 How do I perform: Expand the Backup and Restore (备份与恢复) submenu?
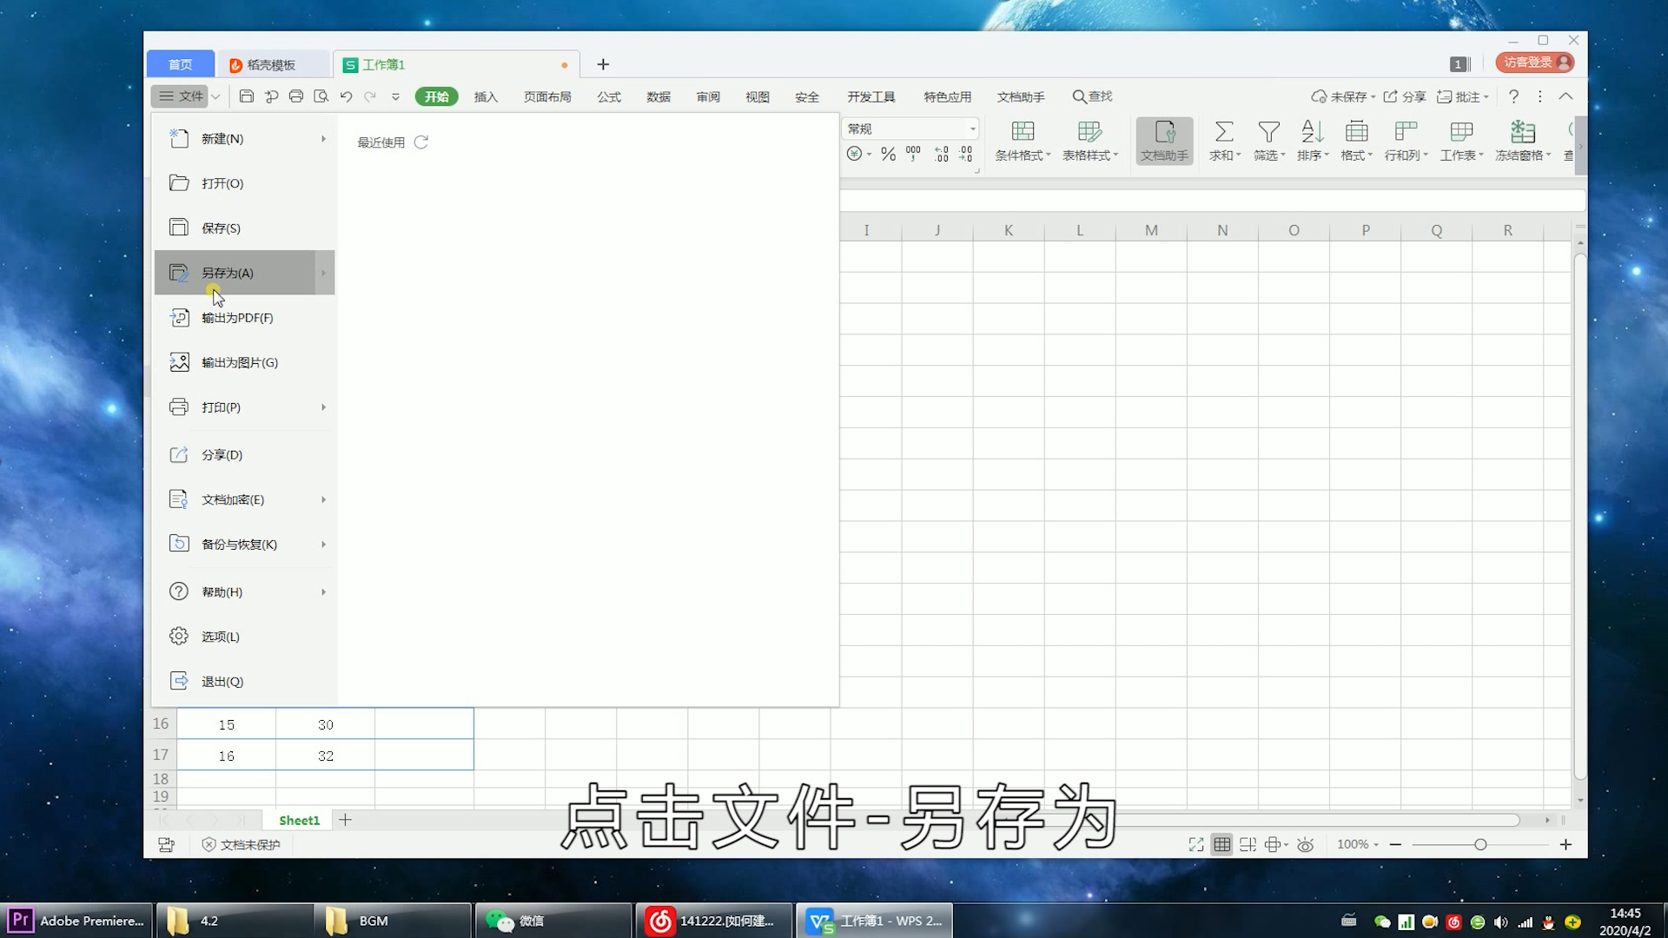[x=323, y=545]
